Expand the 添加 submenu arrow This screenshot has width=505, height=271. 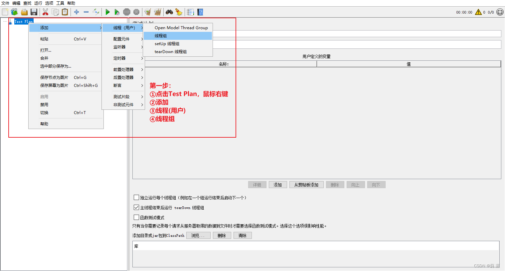100,28
